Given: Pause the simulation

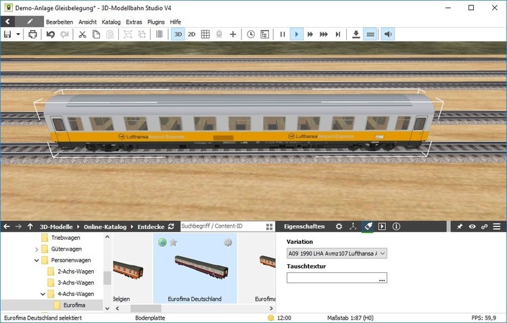Looking at the screenshot, I should point(283,34).
